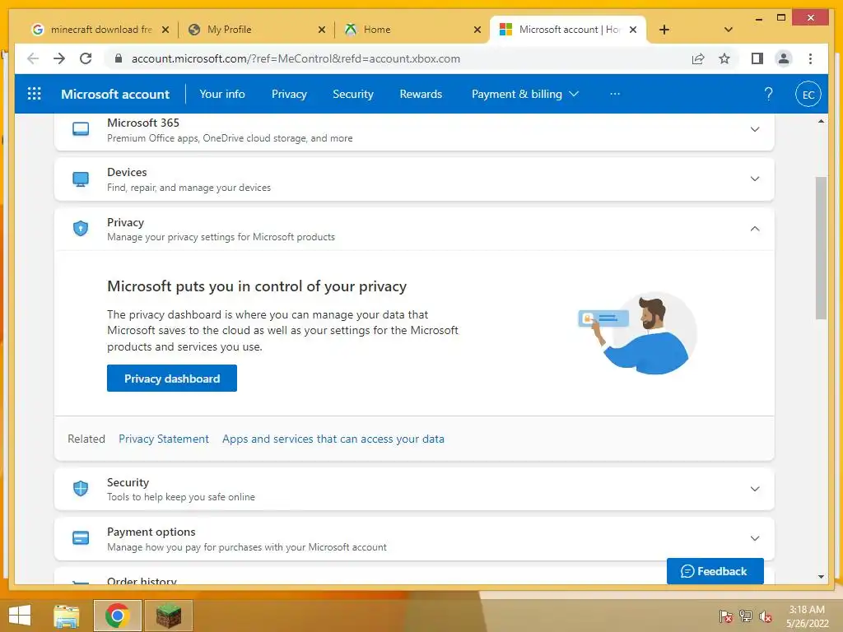The height and width of the screenshot is (632, 843).
Task: Close the minecraft download tab
Action: (165, 30)
